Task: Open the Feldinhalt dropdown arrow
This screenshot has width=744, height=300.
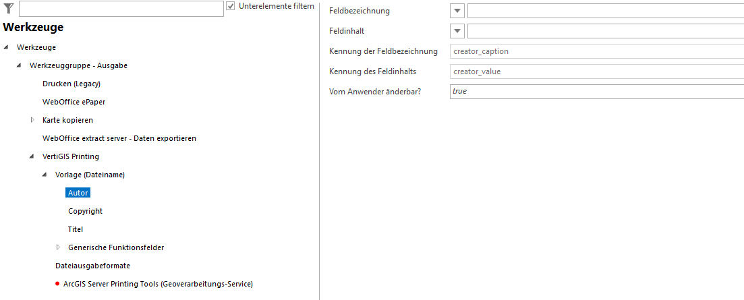Action: [x=458, y=31]
